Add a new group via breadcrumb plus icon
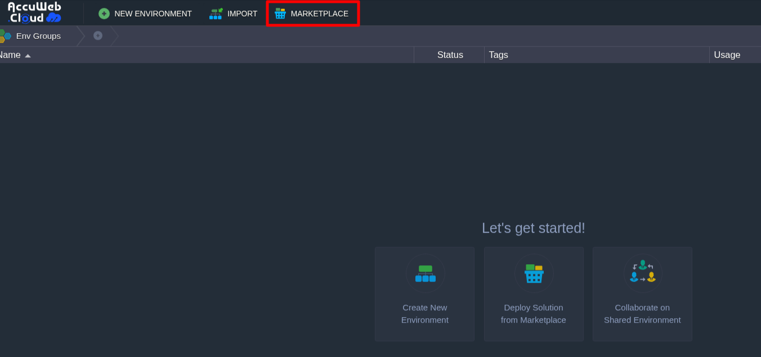761x357 pixels. (98, 35)
